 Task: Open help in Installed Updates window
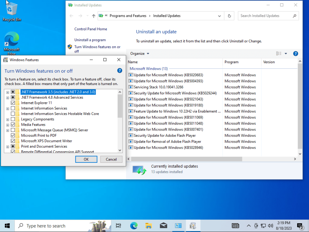pos(295,54)
